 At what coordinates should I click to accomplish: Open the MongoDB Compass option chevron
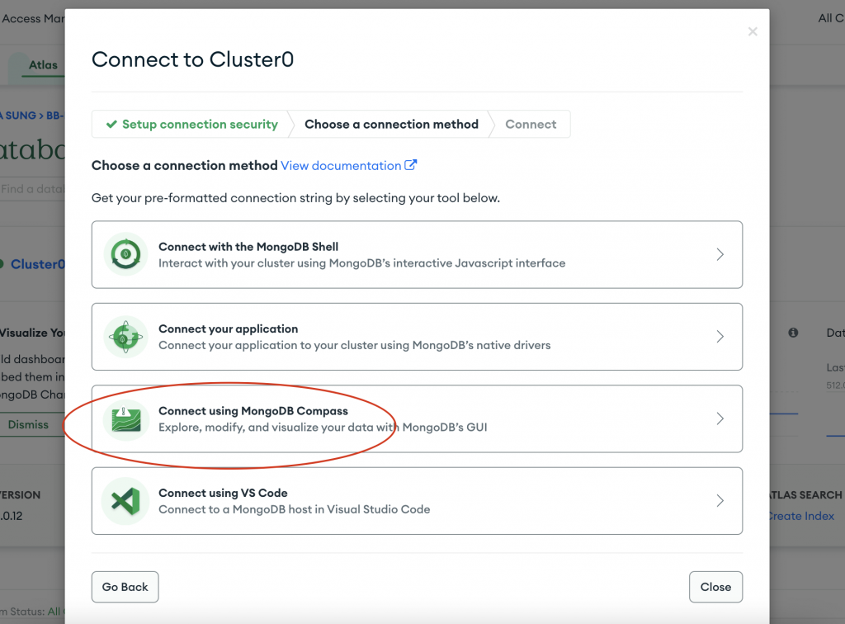(x=720, y=418)
